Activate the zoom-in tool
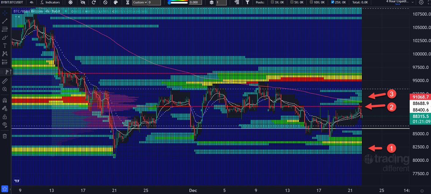Viewport: 431px width, 194px height. pos(5,89)
